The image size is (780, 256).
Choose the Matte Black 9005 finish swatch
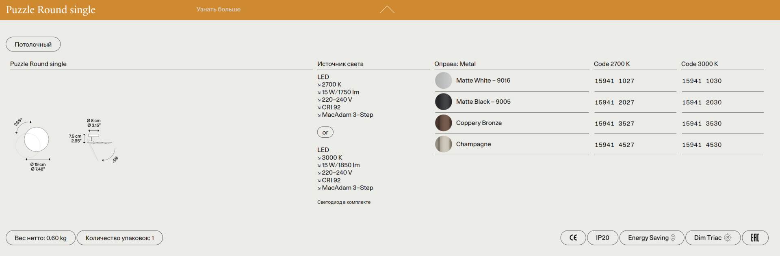pos(443,102)
